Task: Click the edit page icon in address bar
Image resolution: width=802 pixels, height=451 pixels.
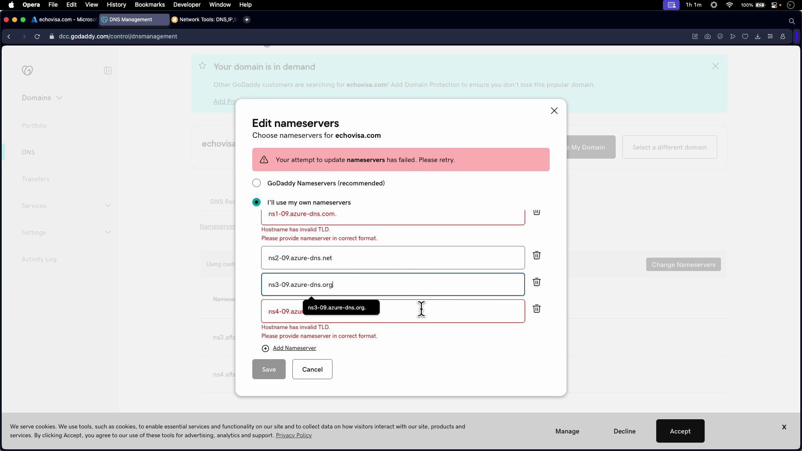Action: 695,36
